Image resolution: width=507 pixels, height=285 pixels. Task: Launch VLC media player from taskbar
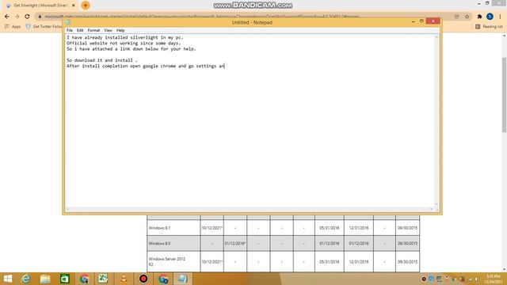tap(124, 279)
